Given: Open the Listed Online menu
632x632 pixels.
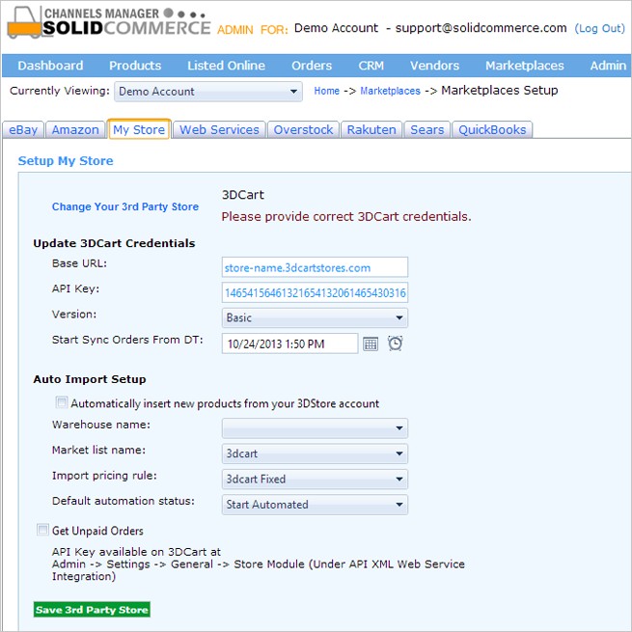Looking at the screenshot, I should tap(226, 66).
